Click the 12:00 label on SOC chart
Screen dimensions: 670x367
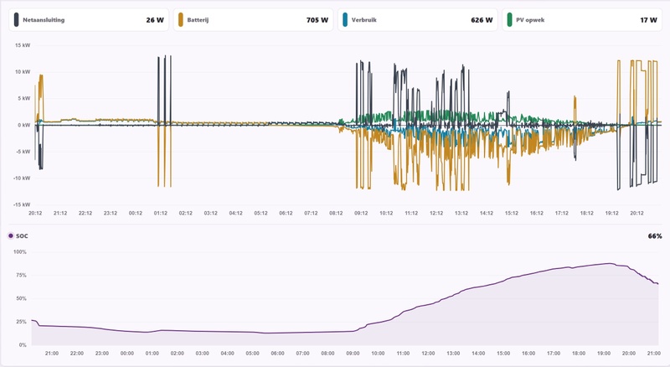click(428, 354)
